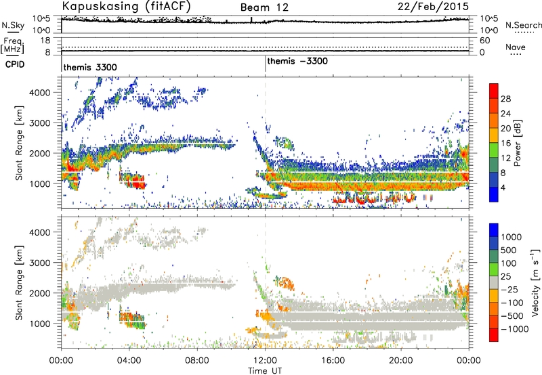Click the '3000' range tick on the velocity panel
The width and height of the screenshot is (542, 375).
point(40,263)
